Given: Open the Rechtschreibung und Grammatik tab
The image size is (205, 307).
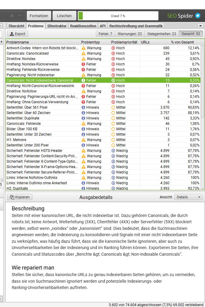Looking at the screenshot, I should [x=136, y=26].
